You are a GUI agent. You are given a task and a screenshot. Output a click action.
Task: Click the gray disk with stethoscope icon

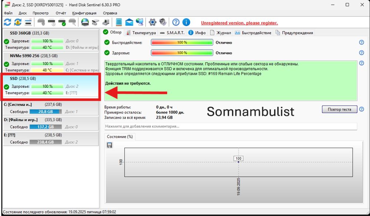click(41, 22)
